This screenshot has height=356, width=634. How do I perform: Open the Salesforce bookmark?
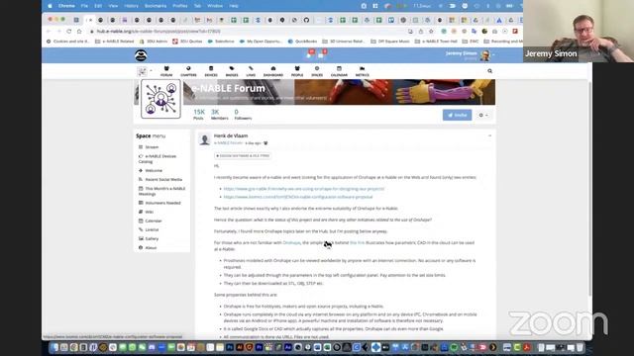pos(221,42)
